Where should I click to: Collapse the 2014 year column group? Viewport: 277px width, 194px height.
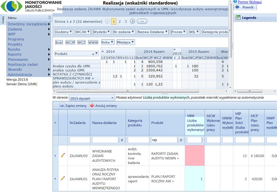[103, 52]
